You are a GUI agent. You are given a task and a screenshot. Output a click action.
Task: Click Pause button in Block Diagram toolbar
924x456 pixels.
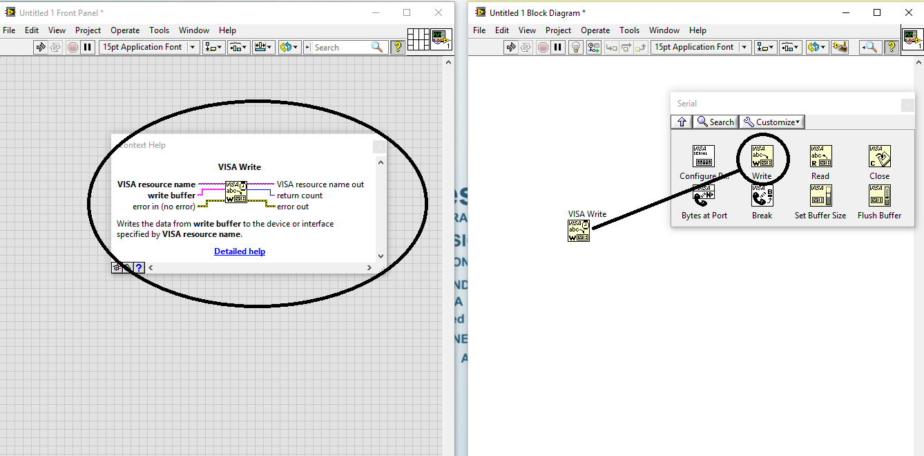coord(558,47)
